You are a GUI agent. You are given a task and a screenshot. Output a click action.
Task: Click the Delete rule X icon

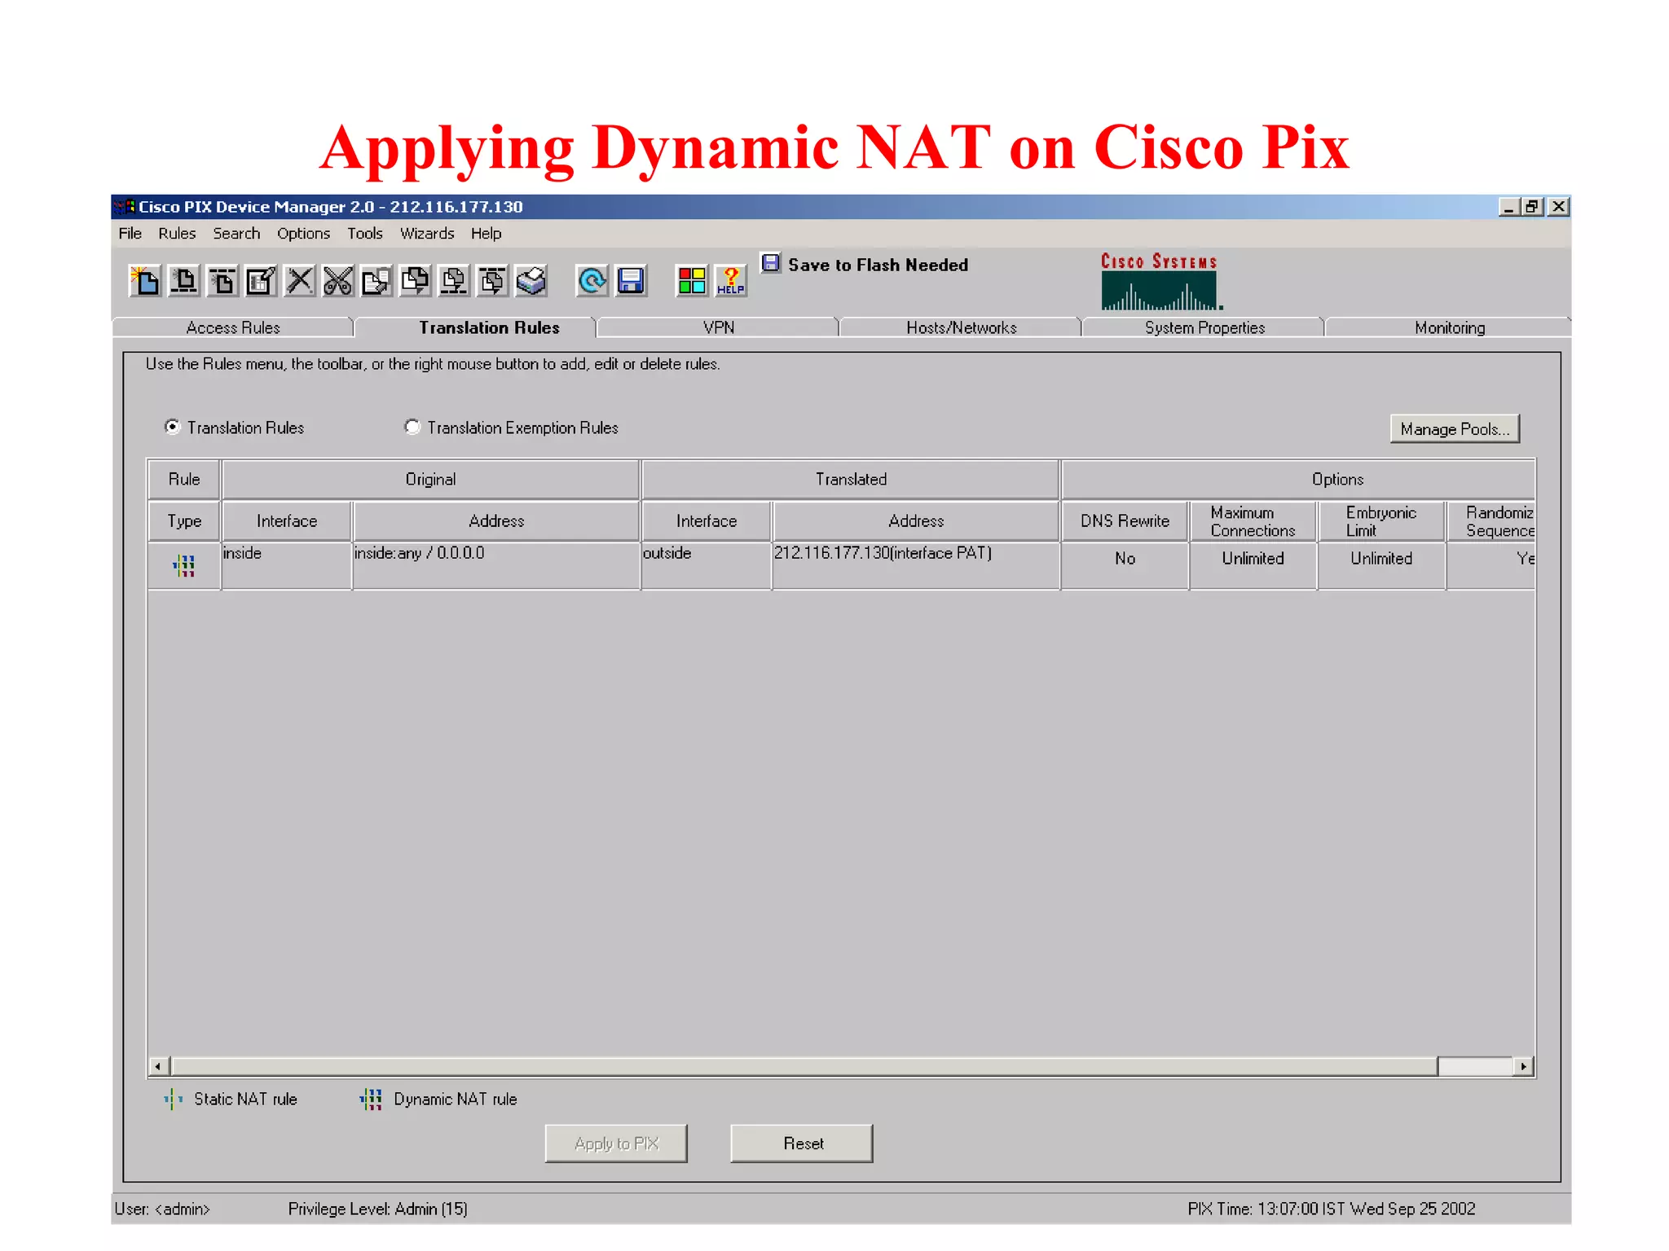coord(299,281)
